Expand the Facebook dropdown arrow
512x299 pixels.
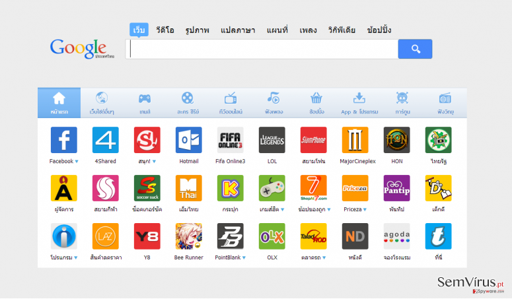click(77, 162)
